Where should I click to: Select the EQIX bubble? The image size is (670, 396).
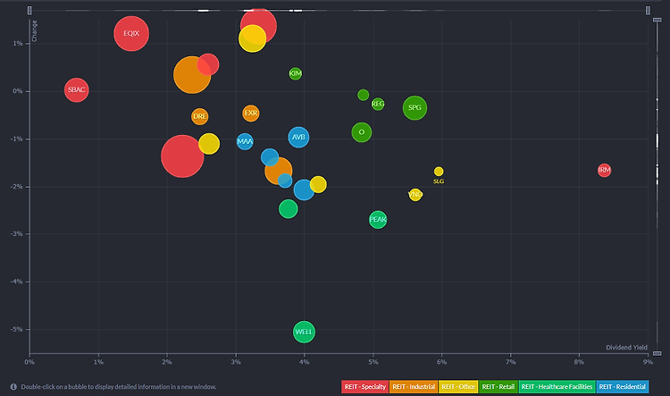point(131,33)
